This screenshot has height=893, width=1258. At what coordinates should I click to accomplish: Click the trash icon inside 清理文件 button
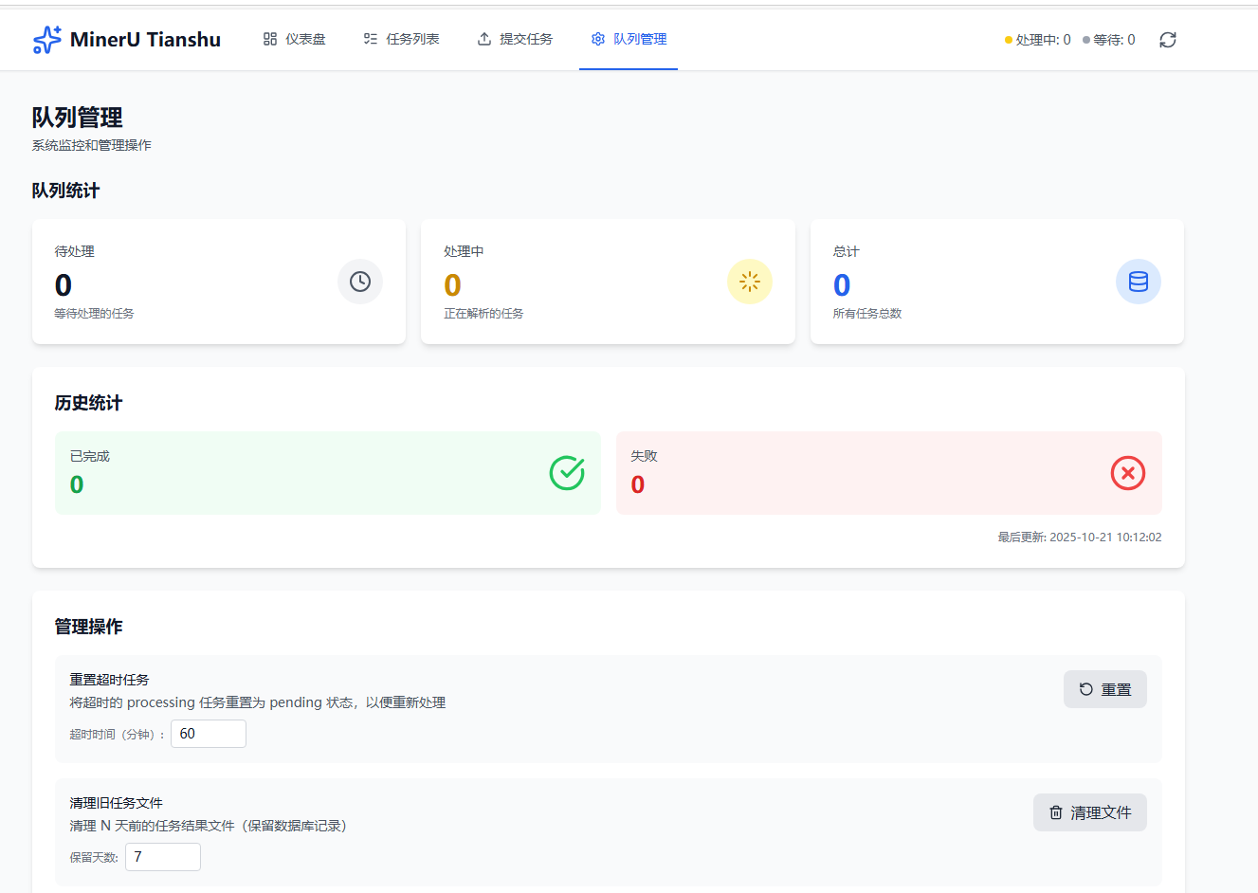(x=1056, y=811)
